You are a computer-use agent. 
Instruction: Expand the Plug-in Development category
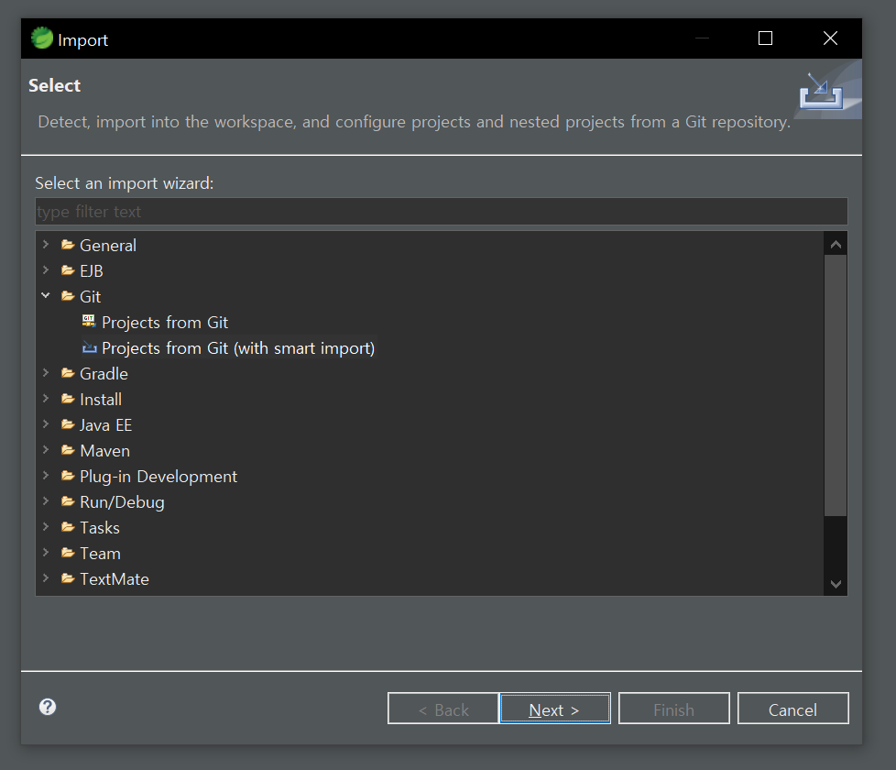pos(46,476)
